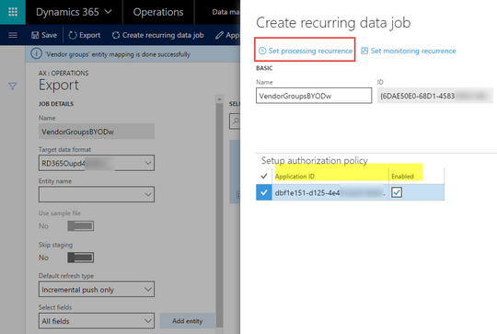Click the info icon in notification bar
Image resolution: width=497 pixels, height=334 pixels.
point(36,53)
